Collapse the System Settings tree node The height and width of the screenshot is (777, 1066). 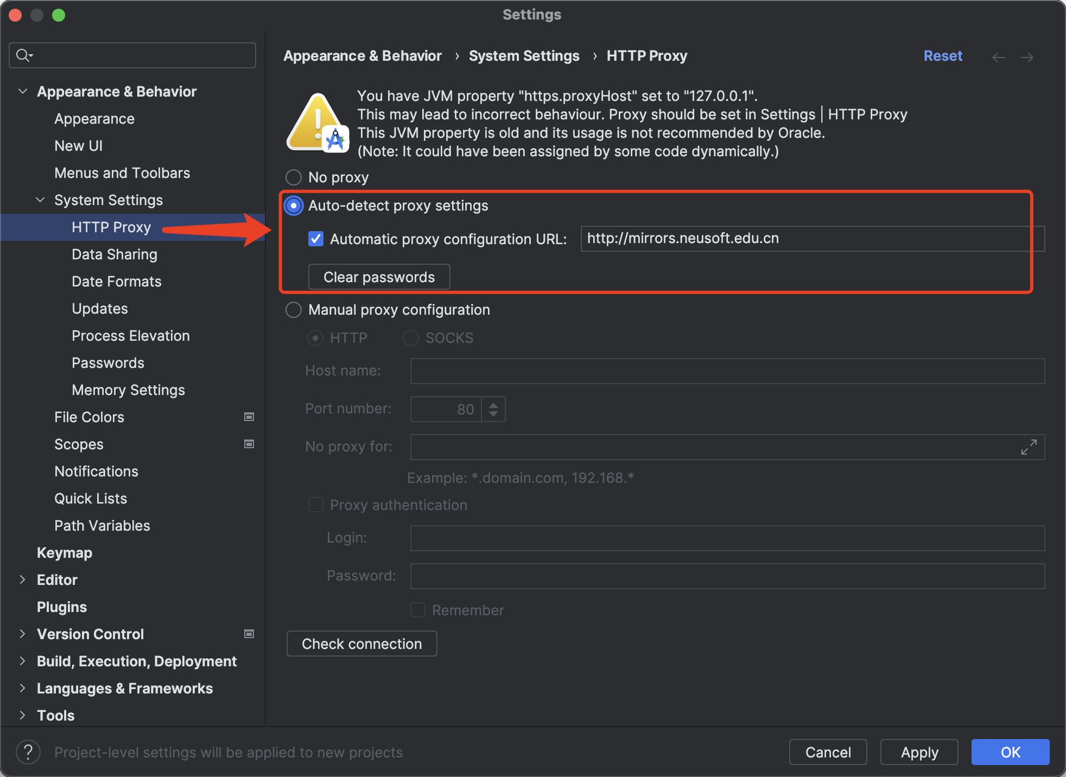(40, 200)
